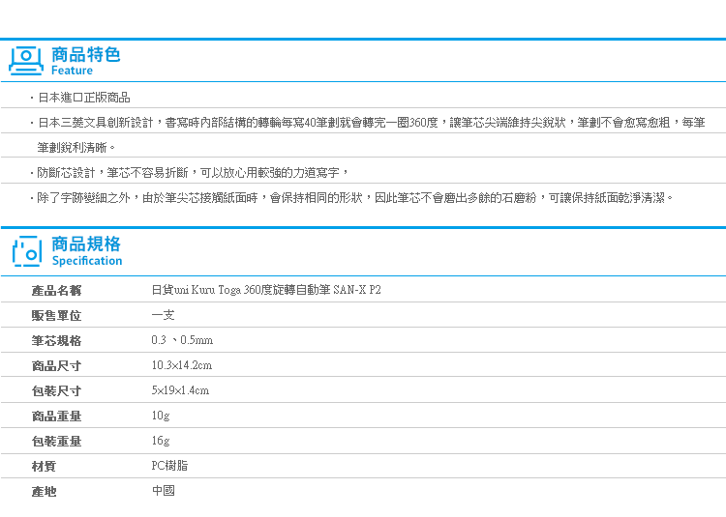Click the '商品尺寸' row label
This screenshot has width=726, height=517.
[x=56, y=366]
